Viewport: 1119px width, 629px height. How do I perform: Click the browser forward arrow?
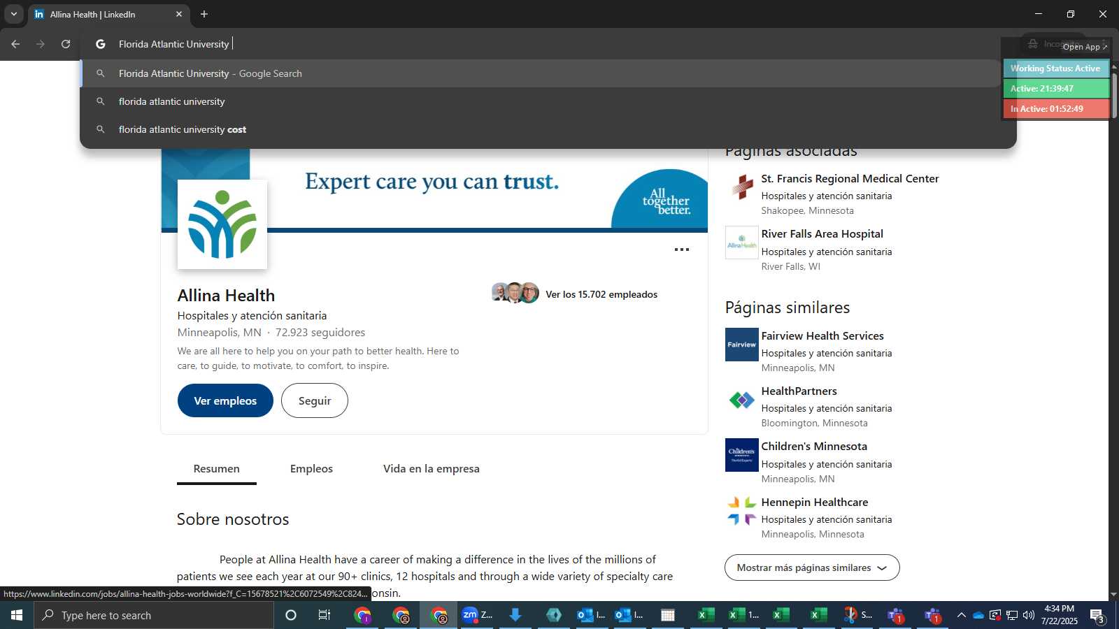[41, 44]
